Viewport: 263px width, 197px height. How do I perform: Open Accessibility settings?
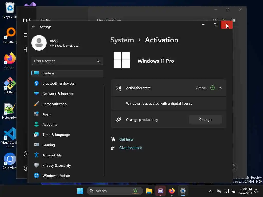coord(67,155)
